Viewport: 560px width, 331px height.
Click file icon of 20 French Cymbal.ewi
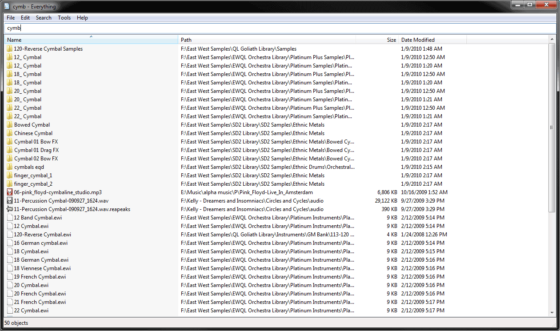click(x=10, y=294)
